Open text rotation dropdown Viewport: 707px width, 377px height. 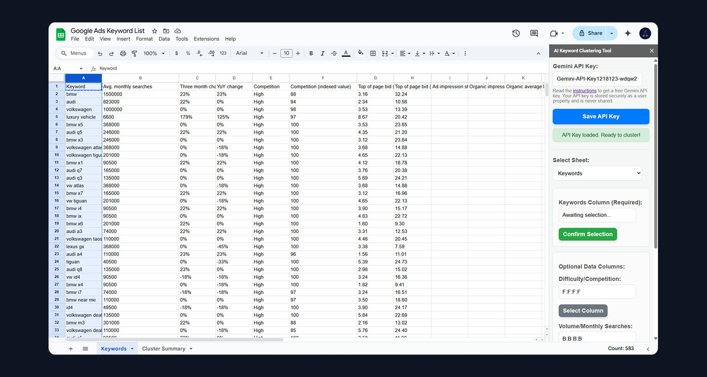pyautogui.click(x=450, y=53)
